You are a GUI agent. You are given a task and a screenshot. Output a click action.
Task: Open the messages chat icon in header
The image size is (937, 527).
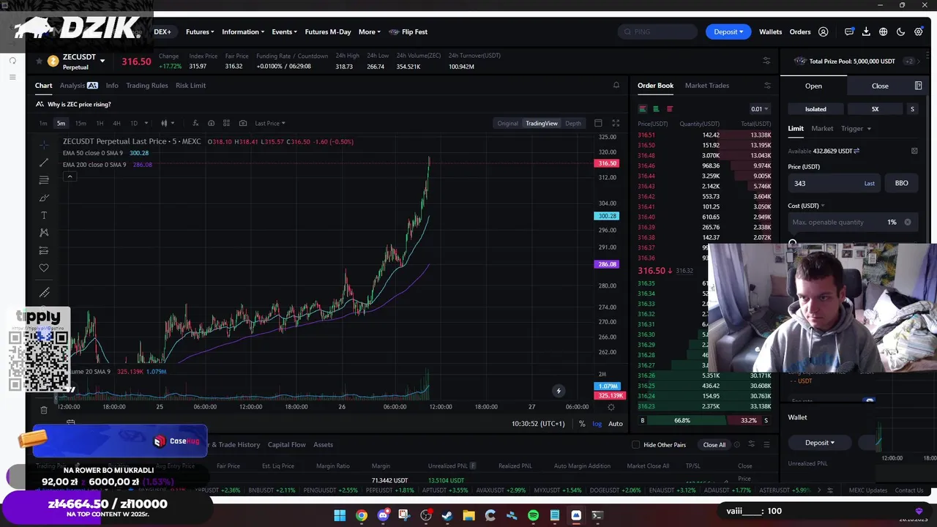tap(849, 32)
